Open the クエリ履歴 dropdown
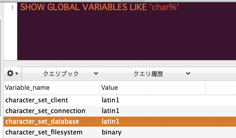Viewport: 236px width, 138px height. point(162,73)
